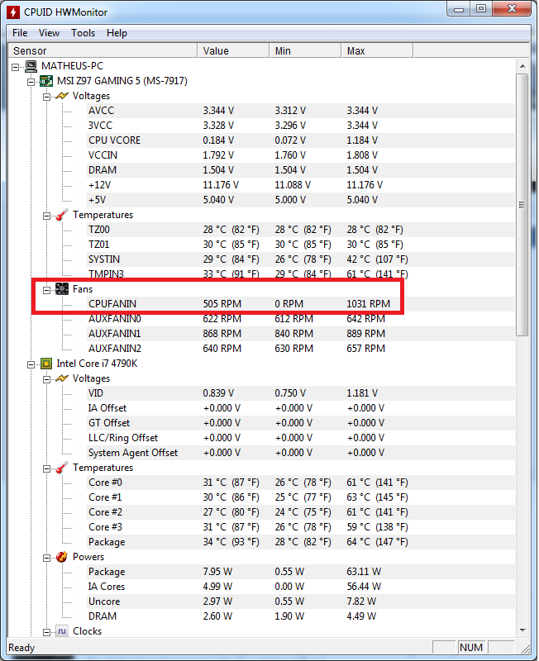Click the motherboard Voltages lightning icon
Screen dimensions: 539x661
tap(62, 96)
